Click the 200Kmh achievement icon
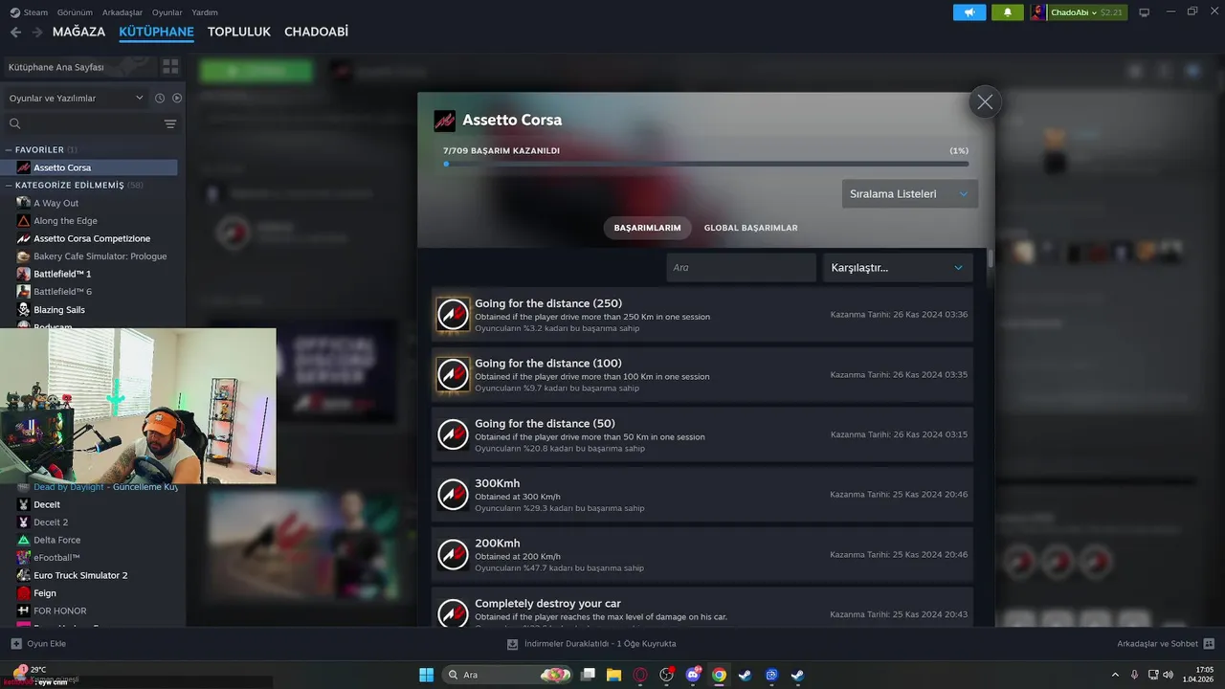The height and width of the screenshot is (689, 1225). [x=453, y=555]
